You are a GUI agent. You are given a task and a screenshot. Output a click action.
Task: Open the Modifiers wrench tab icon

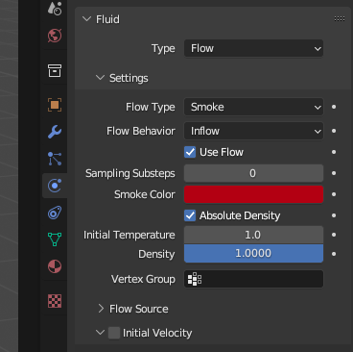(55, 132)
